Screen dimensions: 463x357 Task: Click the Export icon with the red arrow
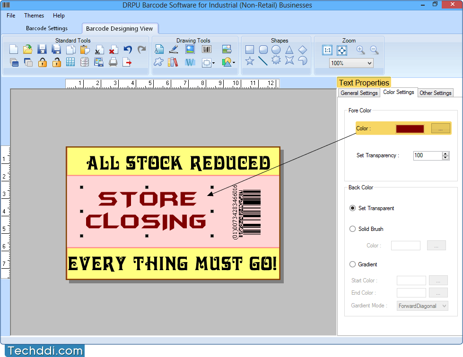pos(127,62)
